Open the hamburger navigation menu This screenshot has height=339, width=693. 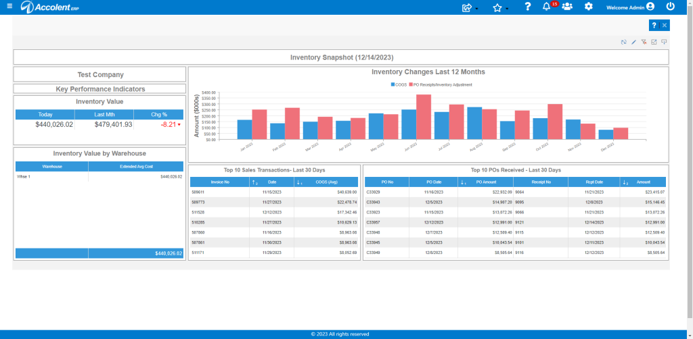coord(9,7)
